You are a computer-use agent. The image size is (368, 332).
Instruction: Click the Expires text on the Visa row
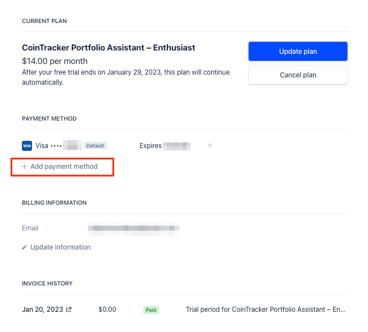[x=151, y=146]
